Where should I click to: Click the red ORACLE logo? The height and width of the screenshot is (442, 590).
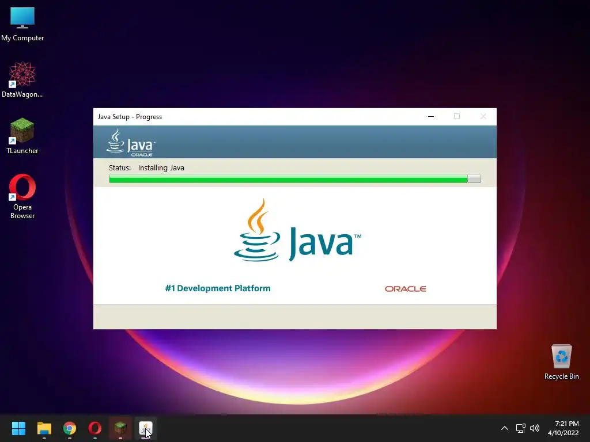[405, 289]
